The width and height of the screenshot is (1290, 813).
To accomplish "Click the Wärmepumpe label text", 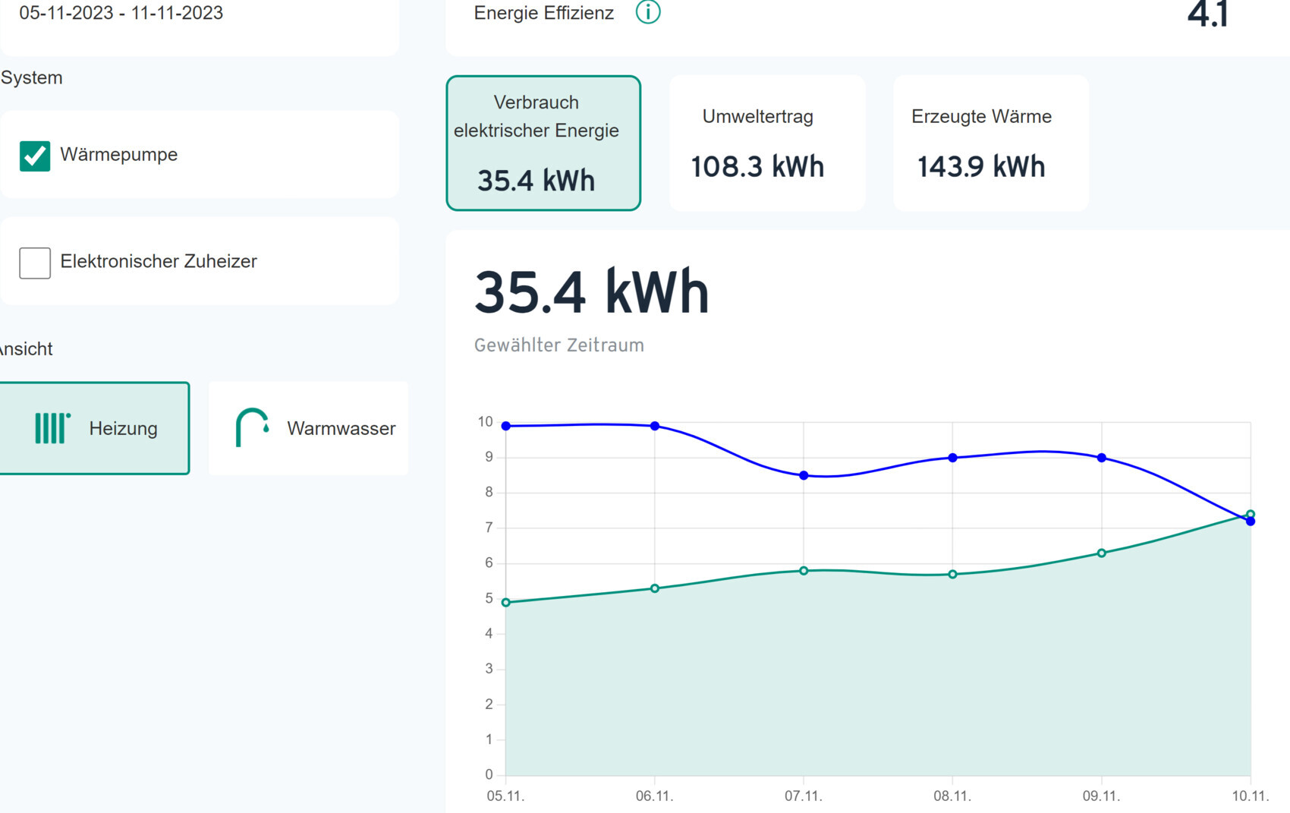I will (x=118, y=155).
